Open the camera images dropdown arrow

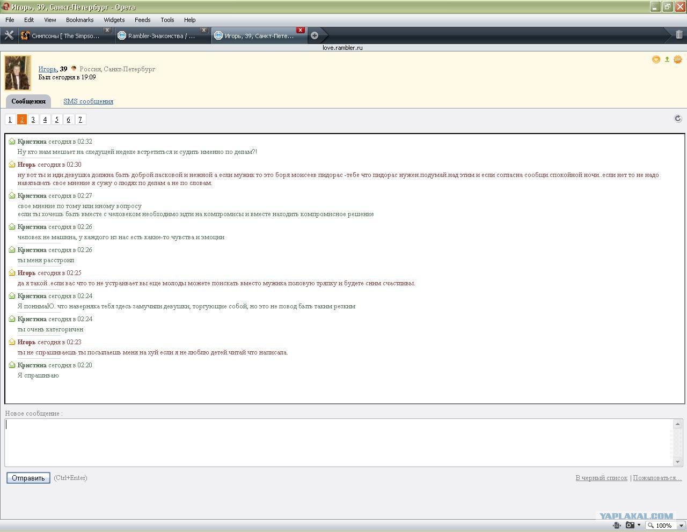click(639, 526)
